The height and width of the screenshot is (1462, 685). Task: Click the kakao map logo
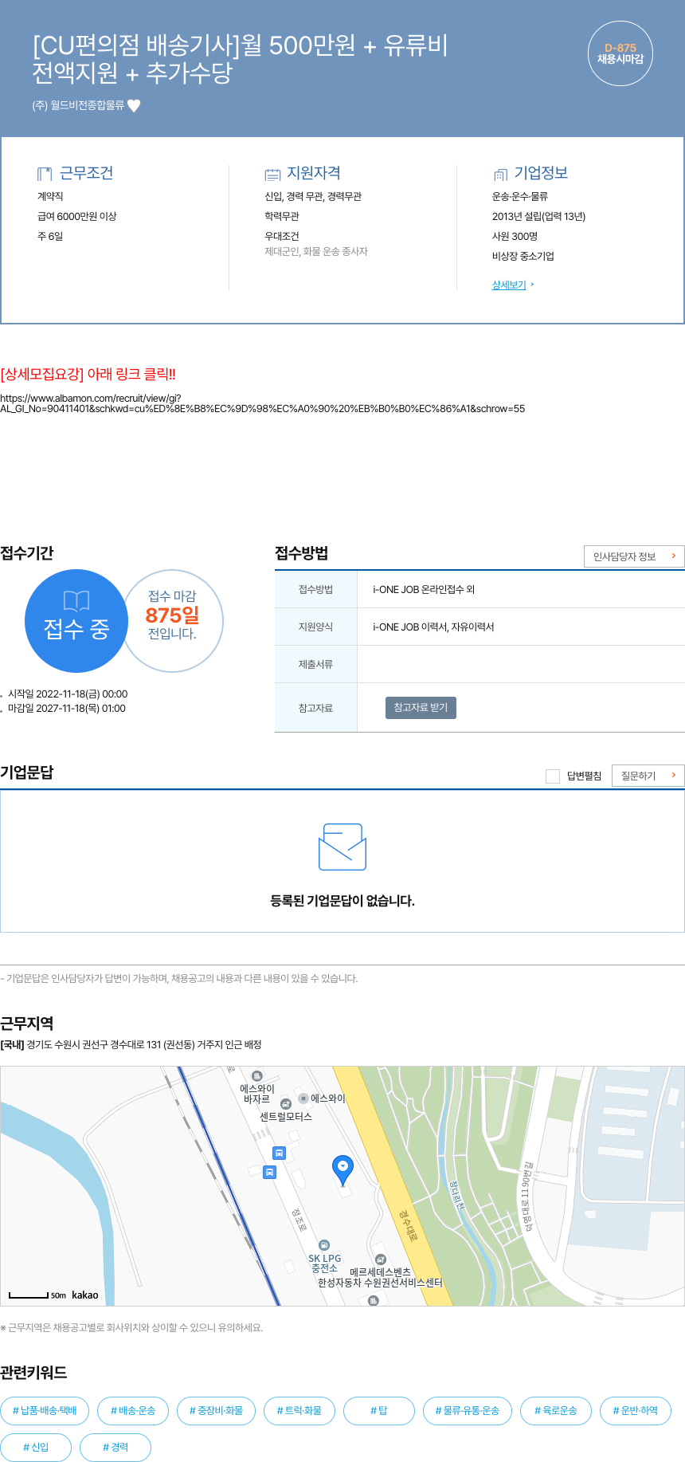85,1295
